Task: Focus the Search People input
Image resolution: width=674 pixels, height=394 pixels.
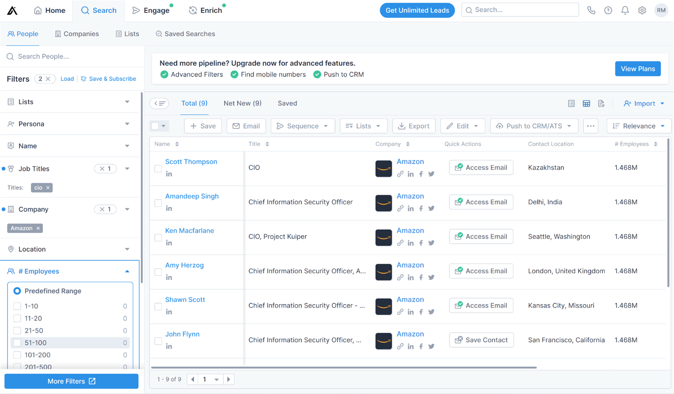Action: point(73,56)
